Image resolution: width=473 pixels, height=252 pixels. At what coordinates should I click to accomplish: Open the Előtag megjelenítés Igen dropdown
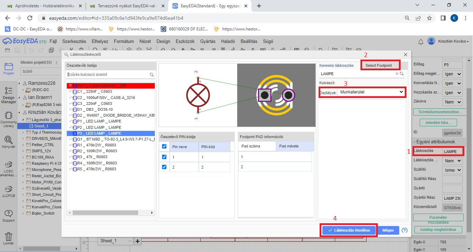click(453, 74)
